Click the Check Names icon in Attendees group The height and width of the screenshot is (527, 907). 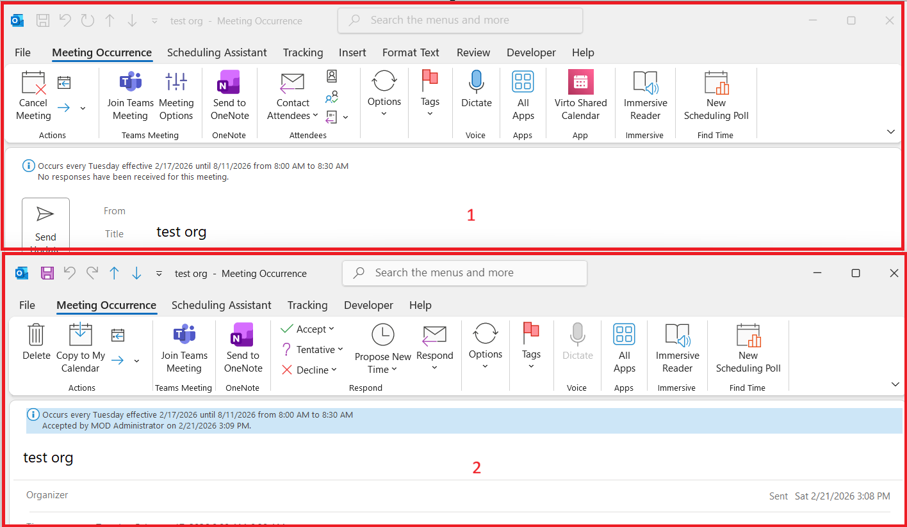pyautogui.click(x=332, y=97)
